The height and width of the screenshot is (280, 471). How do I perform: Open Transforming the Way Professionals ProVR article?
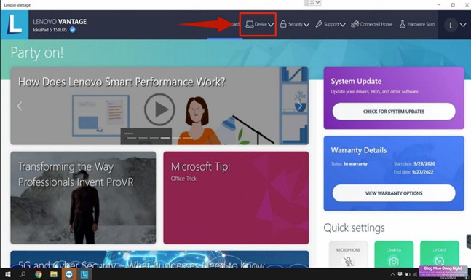83,198
